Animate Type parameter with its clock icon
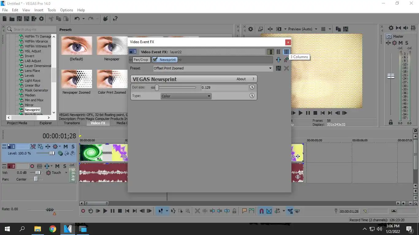Image resolution: width=419 pixels, height=235 pixels. (252, 96)
